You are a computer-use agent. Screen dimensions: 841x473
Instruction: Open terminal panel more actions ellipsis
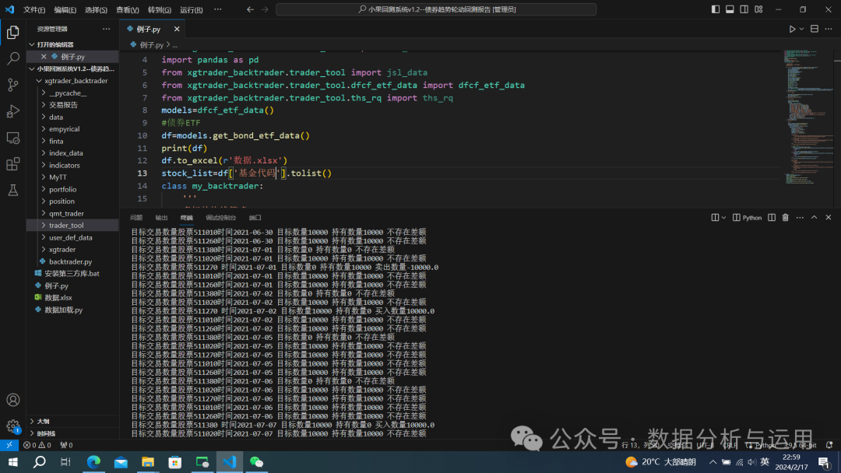point(800,218)
